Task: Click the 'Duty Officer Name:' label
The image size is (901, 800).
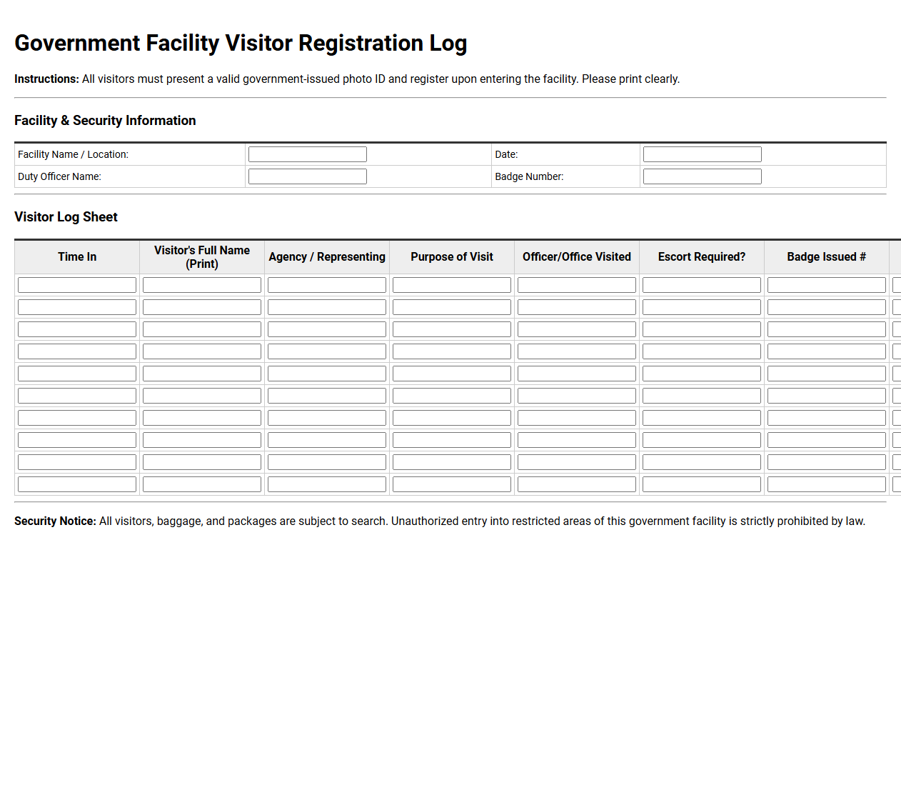Action: 59,176
